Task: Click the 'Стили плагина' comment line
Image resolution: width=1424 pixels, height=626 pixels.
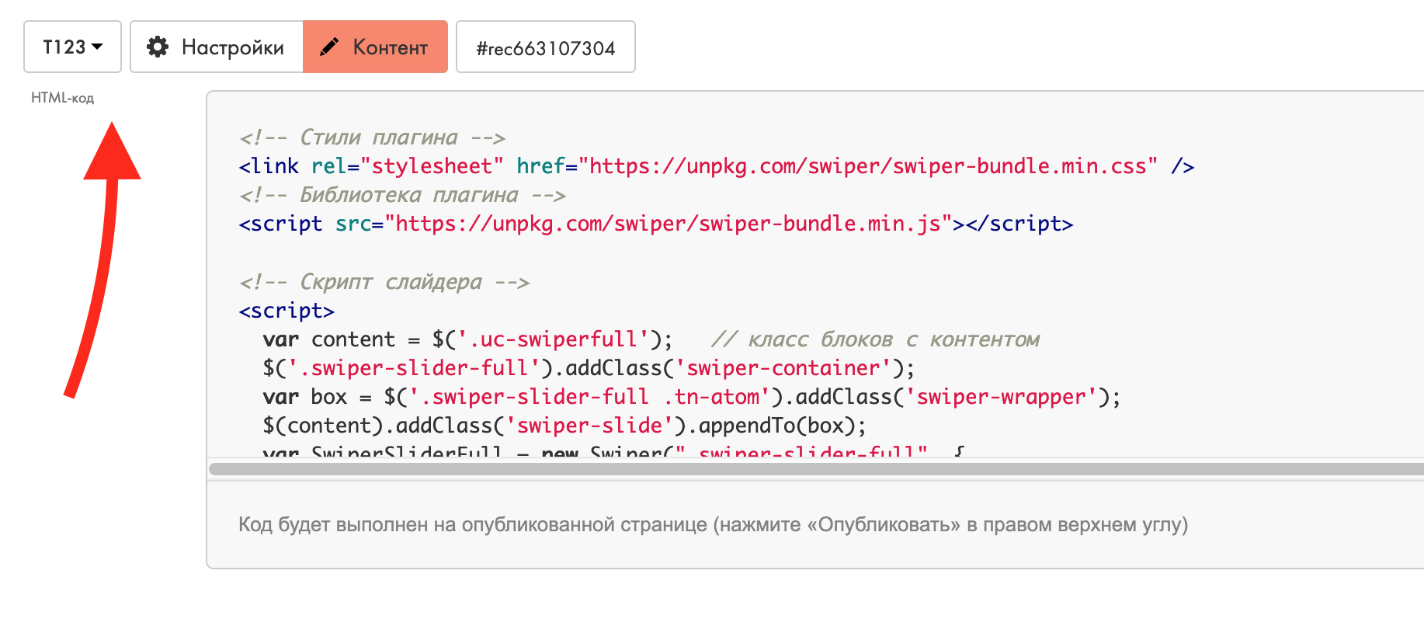Action: pos(372,137)
